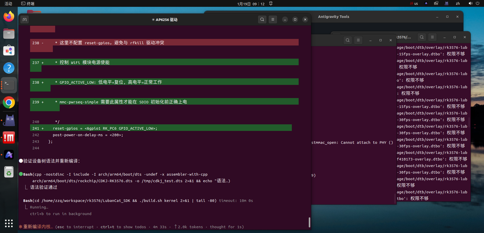Launch Antigravity app from dock
Viewport: 484px width, 233px height.
[9, 155]
